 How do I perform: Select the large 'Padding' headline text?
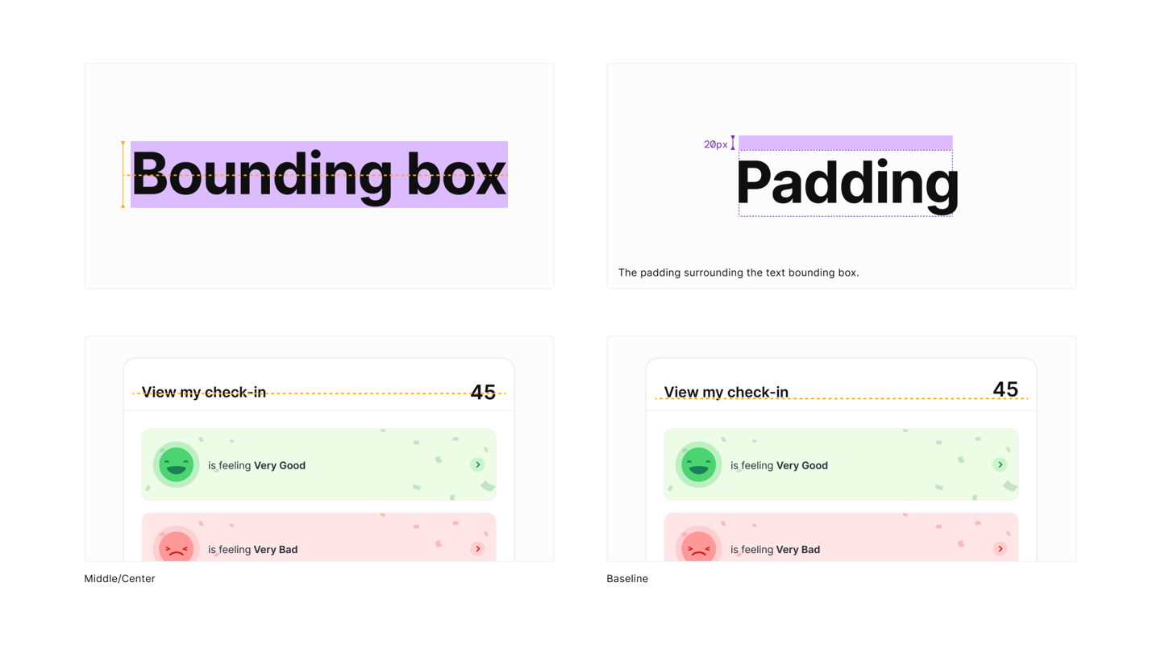(x=847, y=183)
